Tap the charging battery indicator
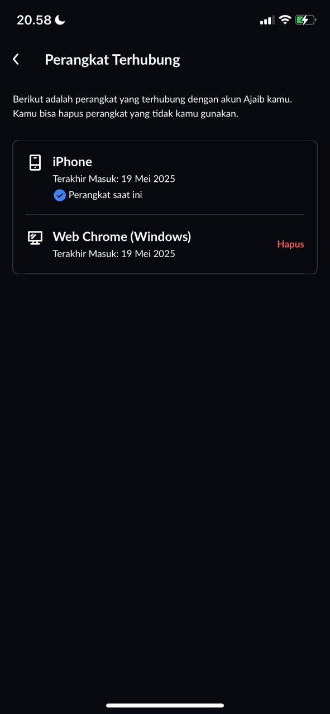Image resolution: width=330 pixels, height=714 pixels. (x=305, y=20)
